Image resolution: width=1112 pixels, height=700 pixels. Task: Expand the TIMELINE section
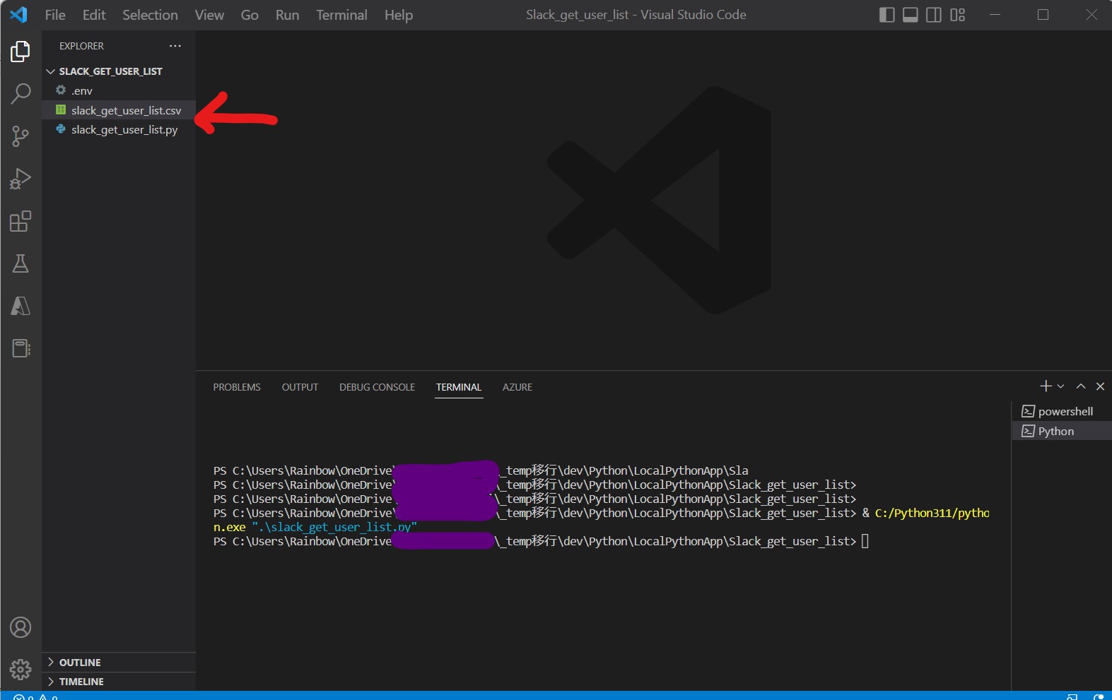point(119,681)
